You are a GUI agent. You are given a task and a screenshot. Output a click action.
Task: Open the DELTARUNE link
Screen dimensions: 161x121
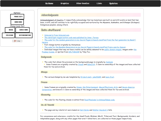74,52
